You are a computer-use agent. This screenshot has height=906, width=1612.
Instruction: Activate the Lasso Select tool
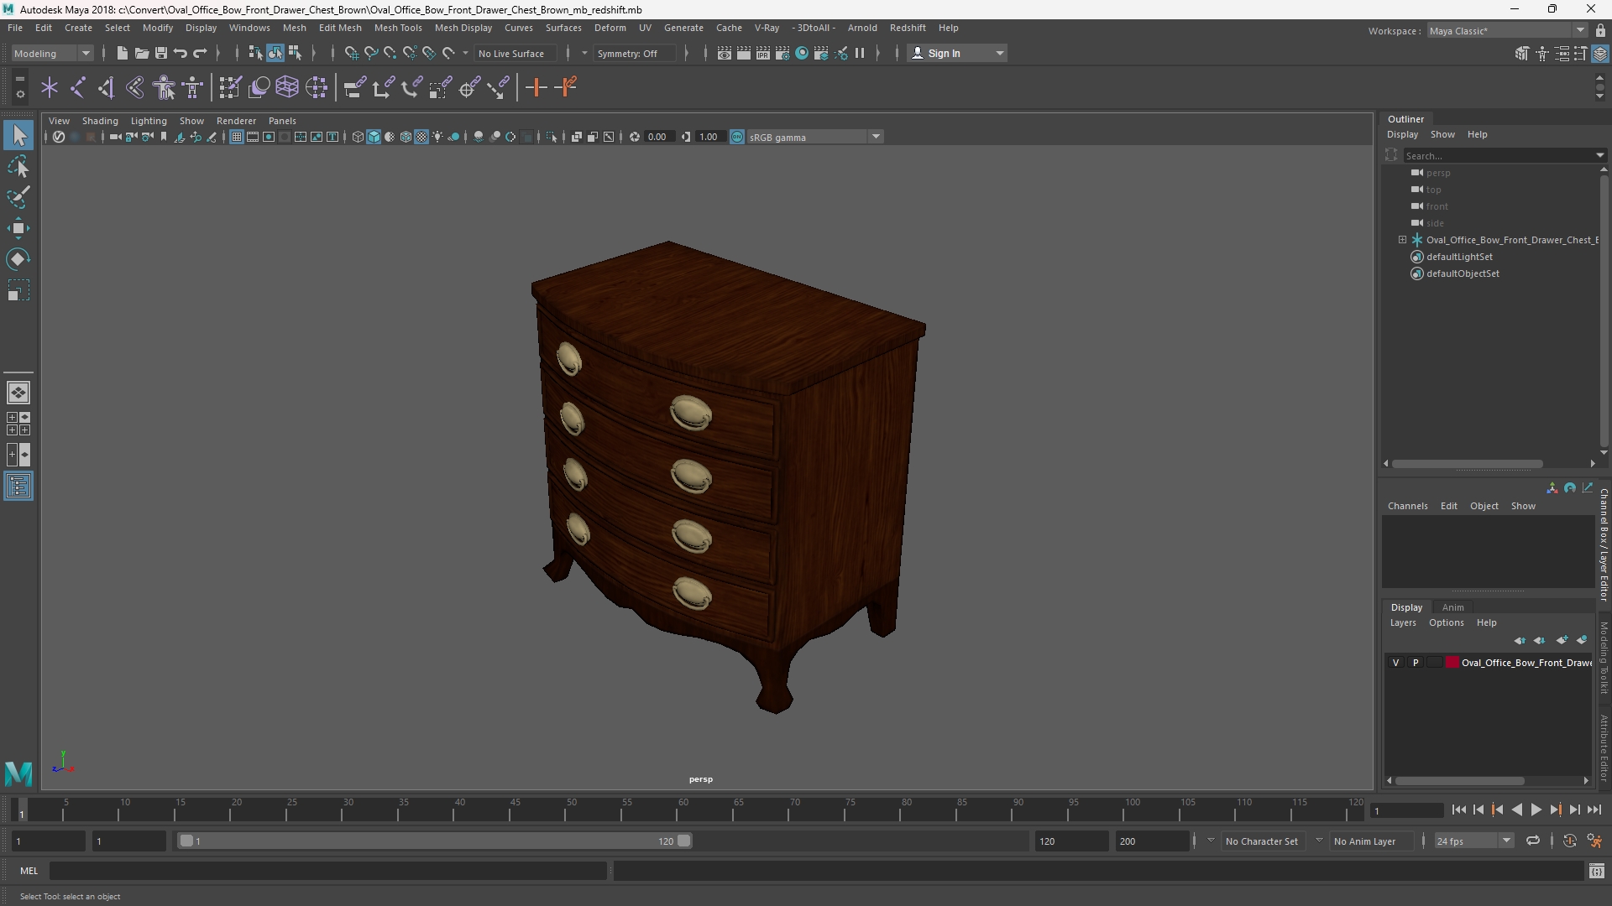pyautogui.click(x=18, y=167)
